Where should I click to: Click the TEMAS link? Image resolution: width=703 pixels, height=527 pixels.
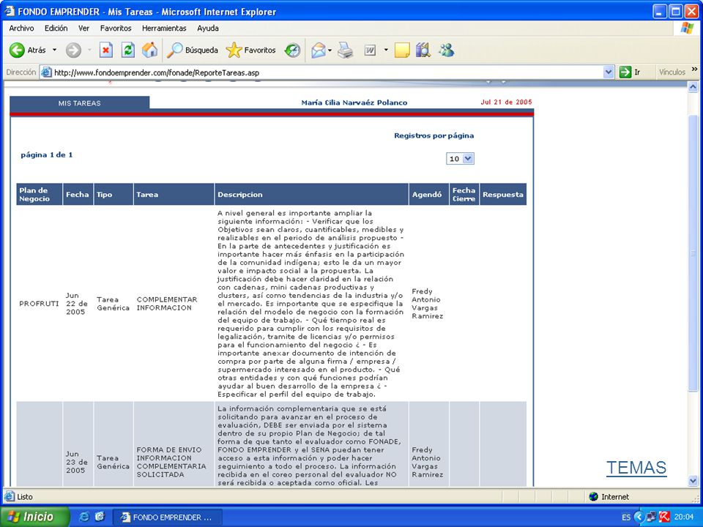[x=636, y=468]
